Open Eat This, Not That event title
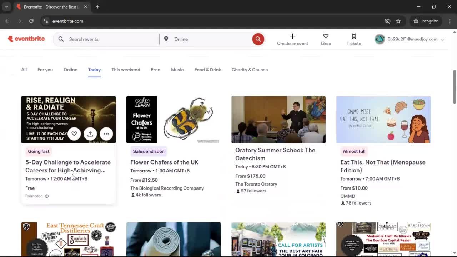The image size is (457, 257). tap(383, 166)
